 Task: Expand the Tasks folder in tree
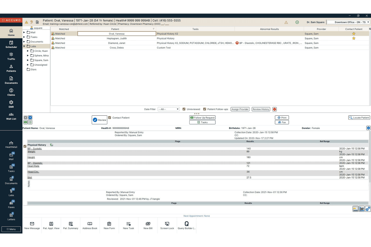[24, 37]
